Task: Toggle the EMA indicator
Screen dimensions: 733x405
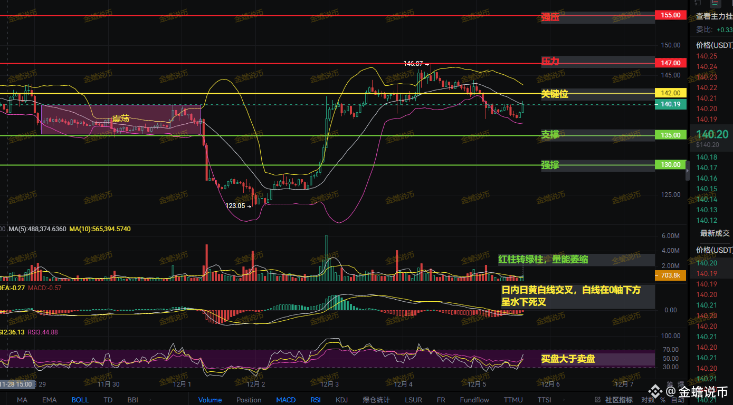Action: coord(49,400)
